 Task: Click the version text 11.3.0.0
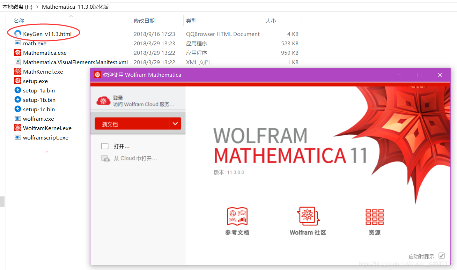point(236,172)
